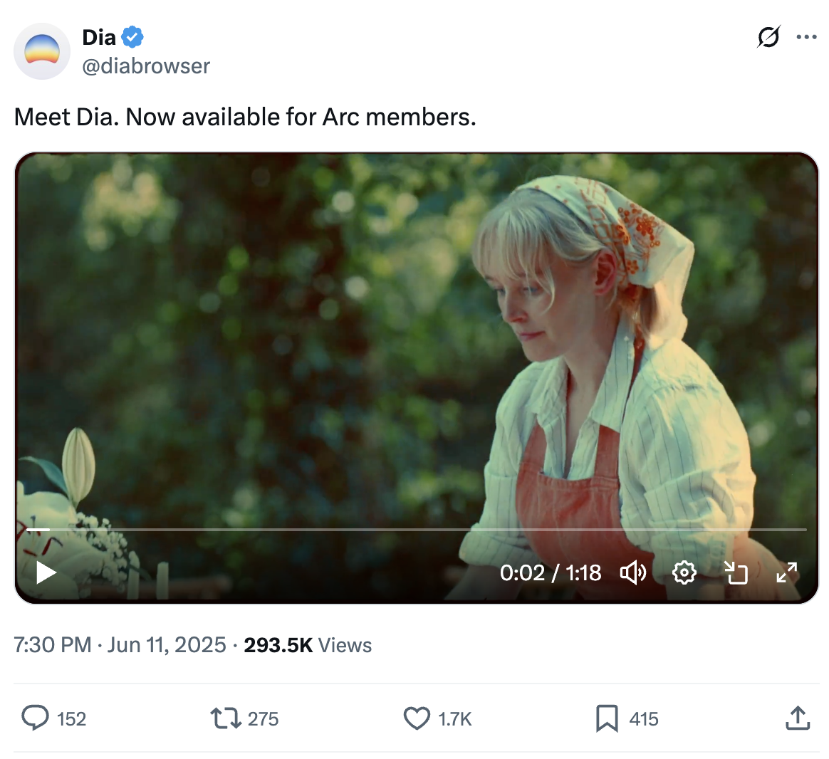This screenshot has height=759, width=829.
Task: Enable picture-in-picture mode
Action: click(736, 572)
